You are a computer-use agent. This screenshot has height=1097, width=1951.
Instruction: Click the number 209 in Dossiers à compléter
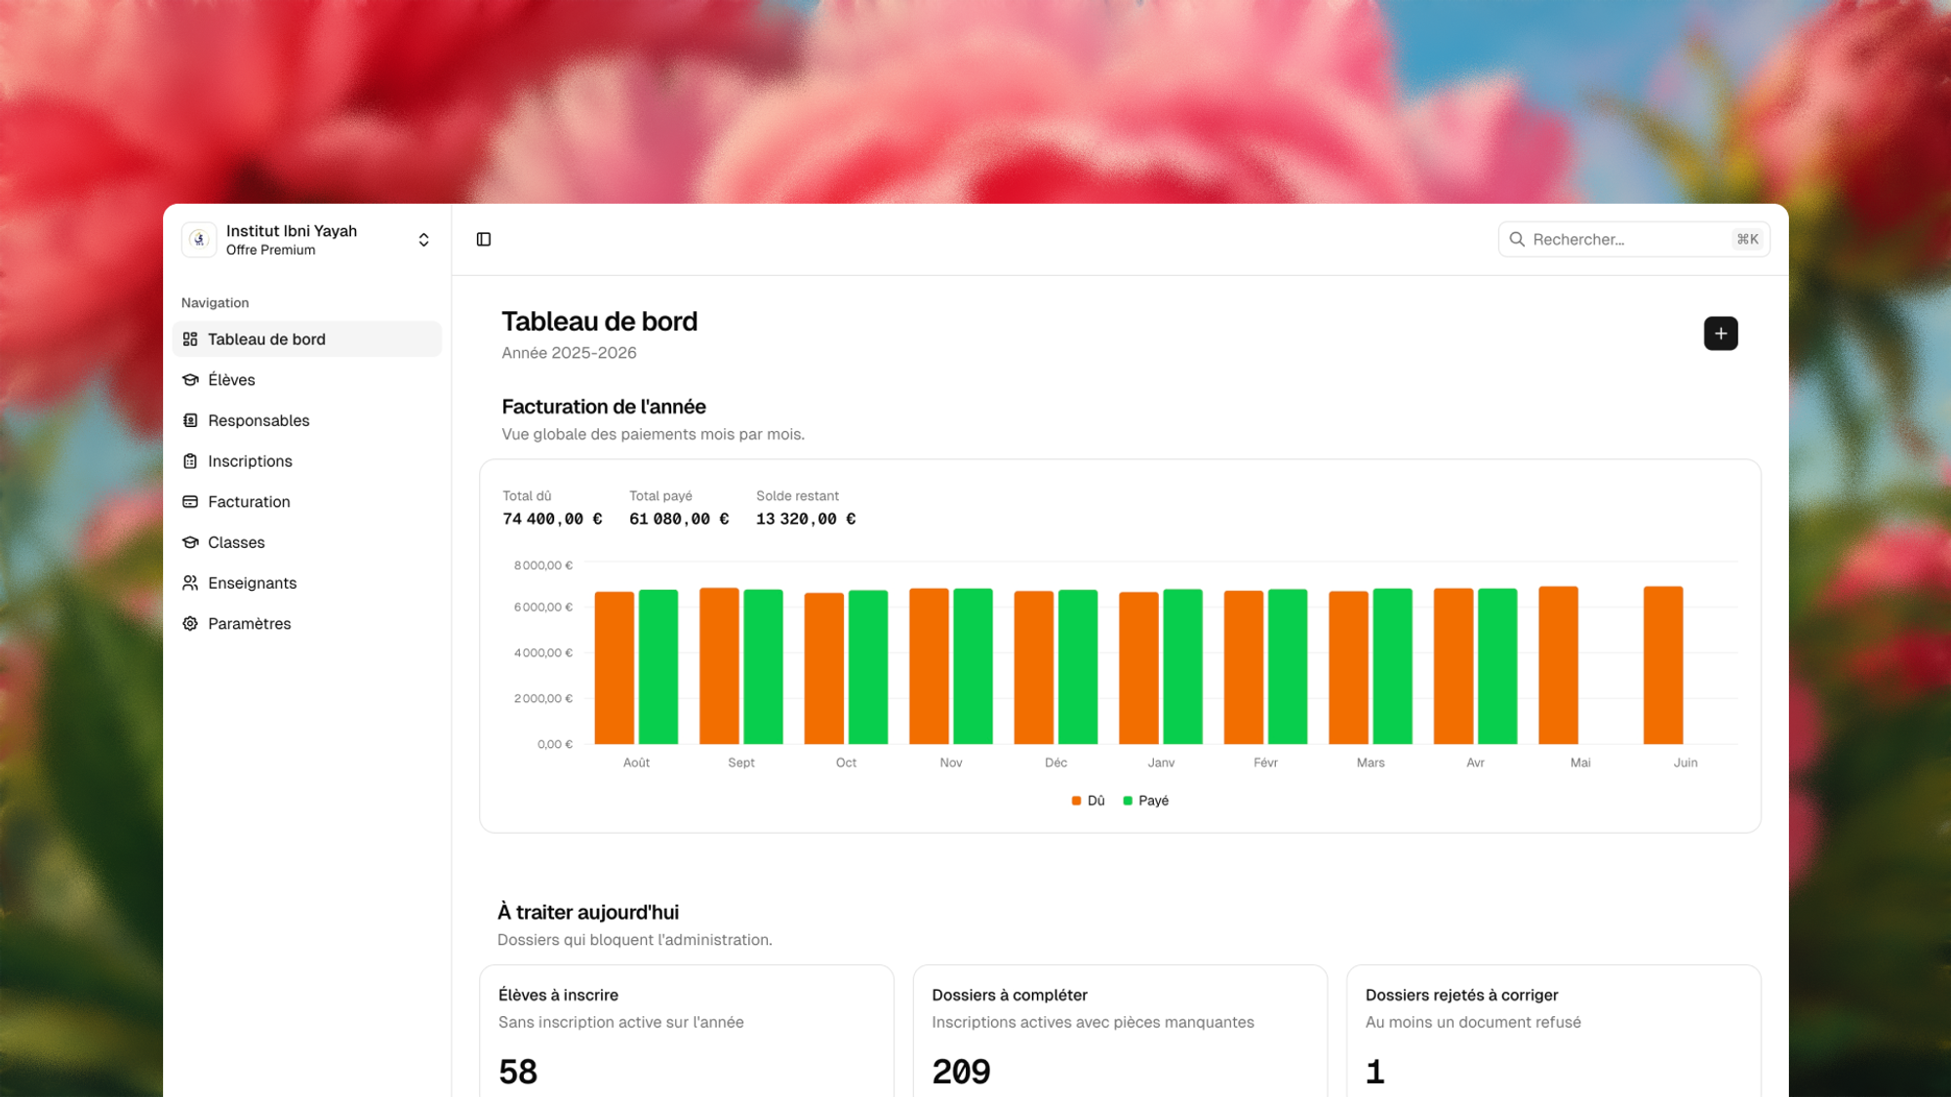click(x=961, y=1073)
